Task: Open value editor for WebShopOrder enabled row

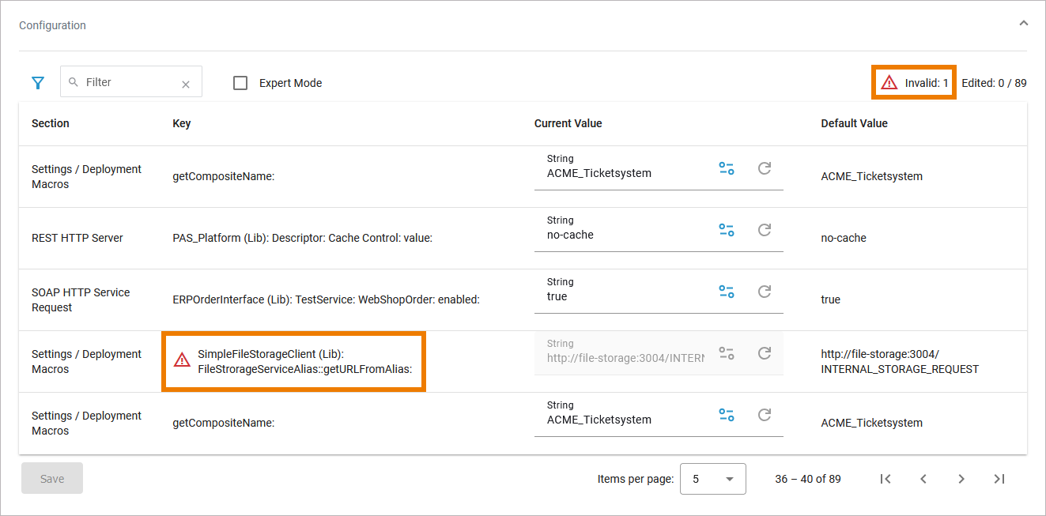Action: point(726,292)
